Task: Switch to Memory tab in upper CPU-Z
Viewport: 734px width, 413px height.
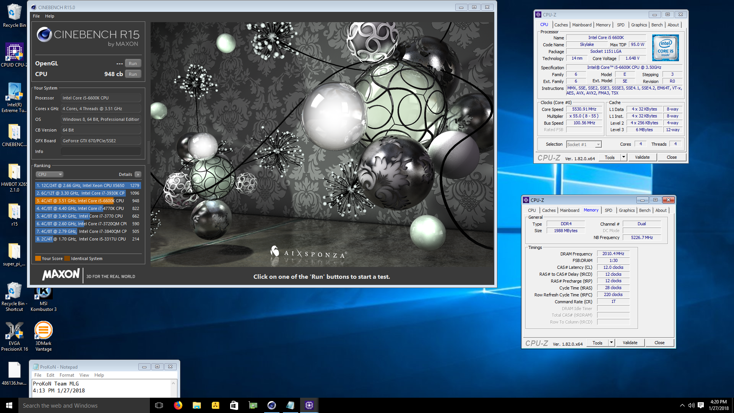Action: pyautogui.click(x=603, y=25)
